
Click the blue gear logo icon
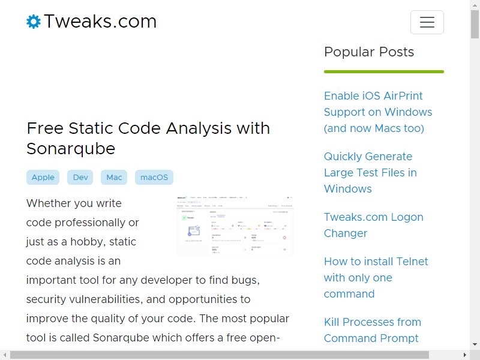tap(34, 22)
